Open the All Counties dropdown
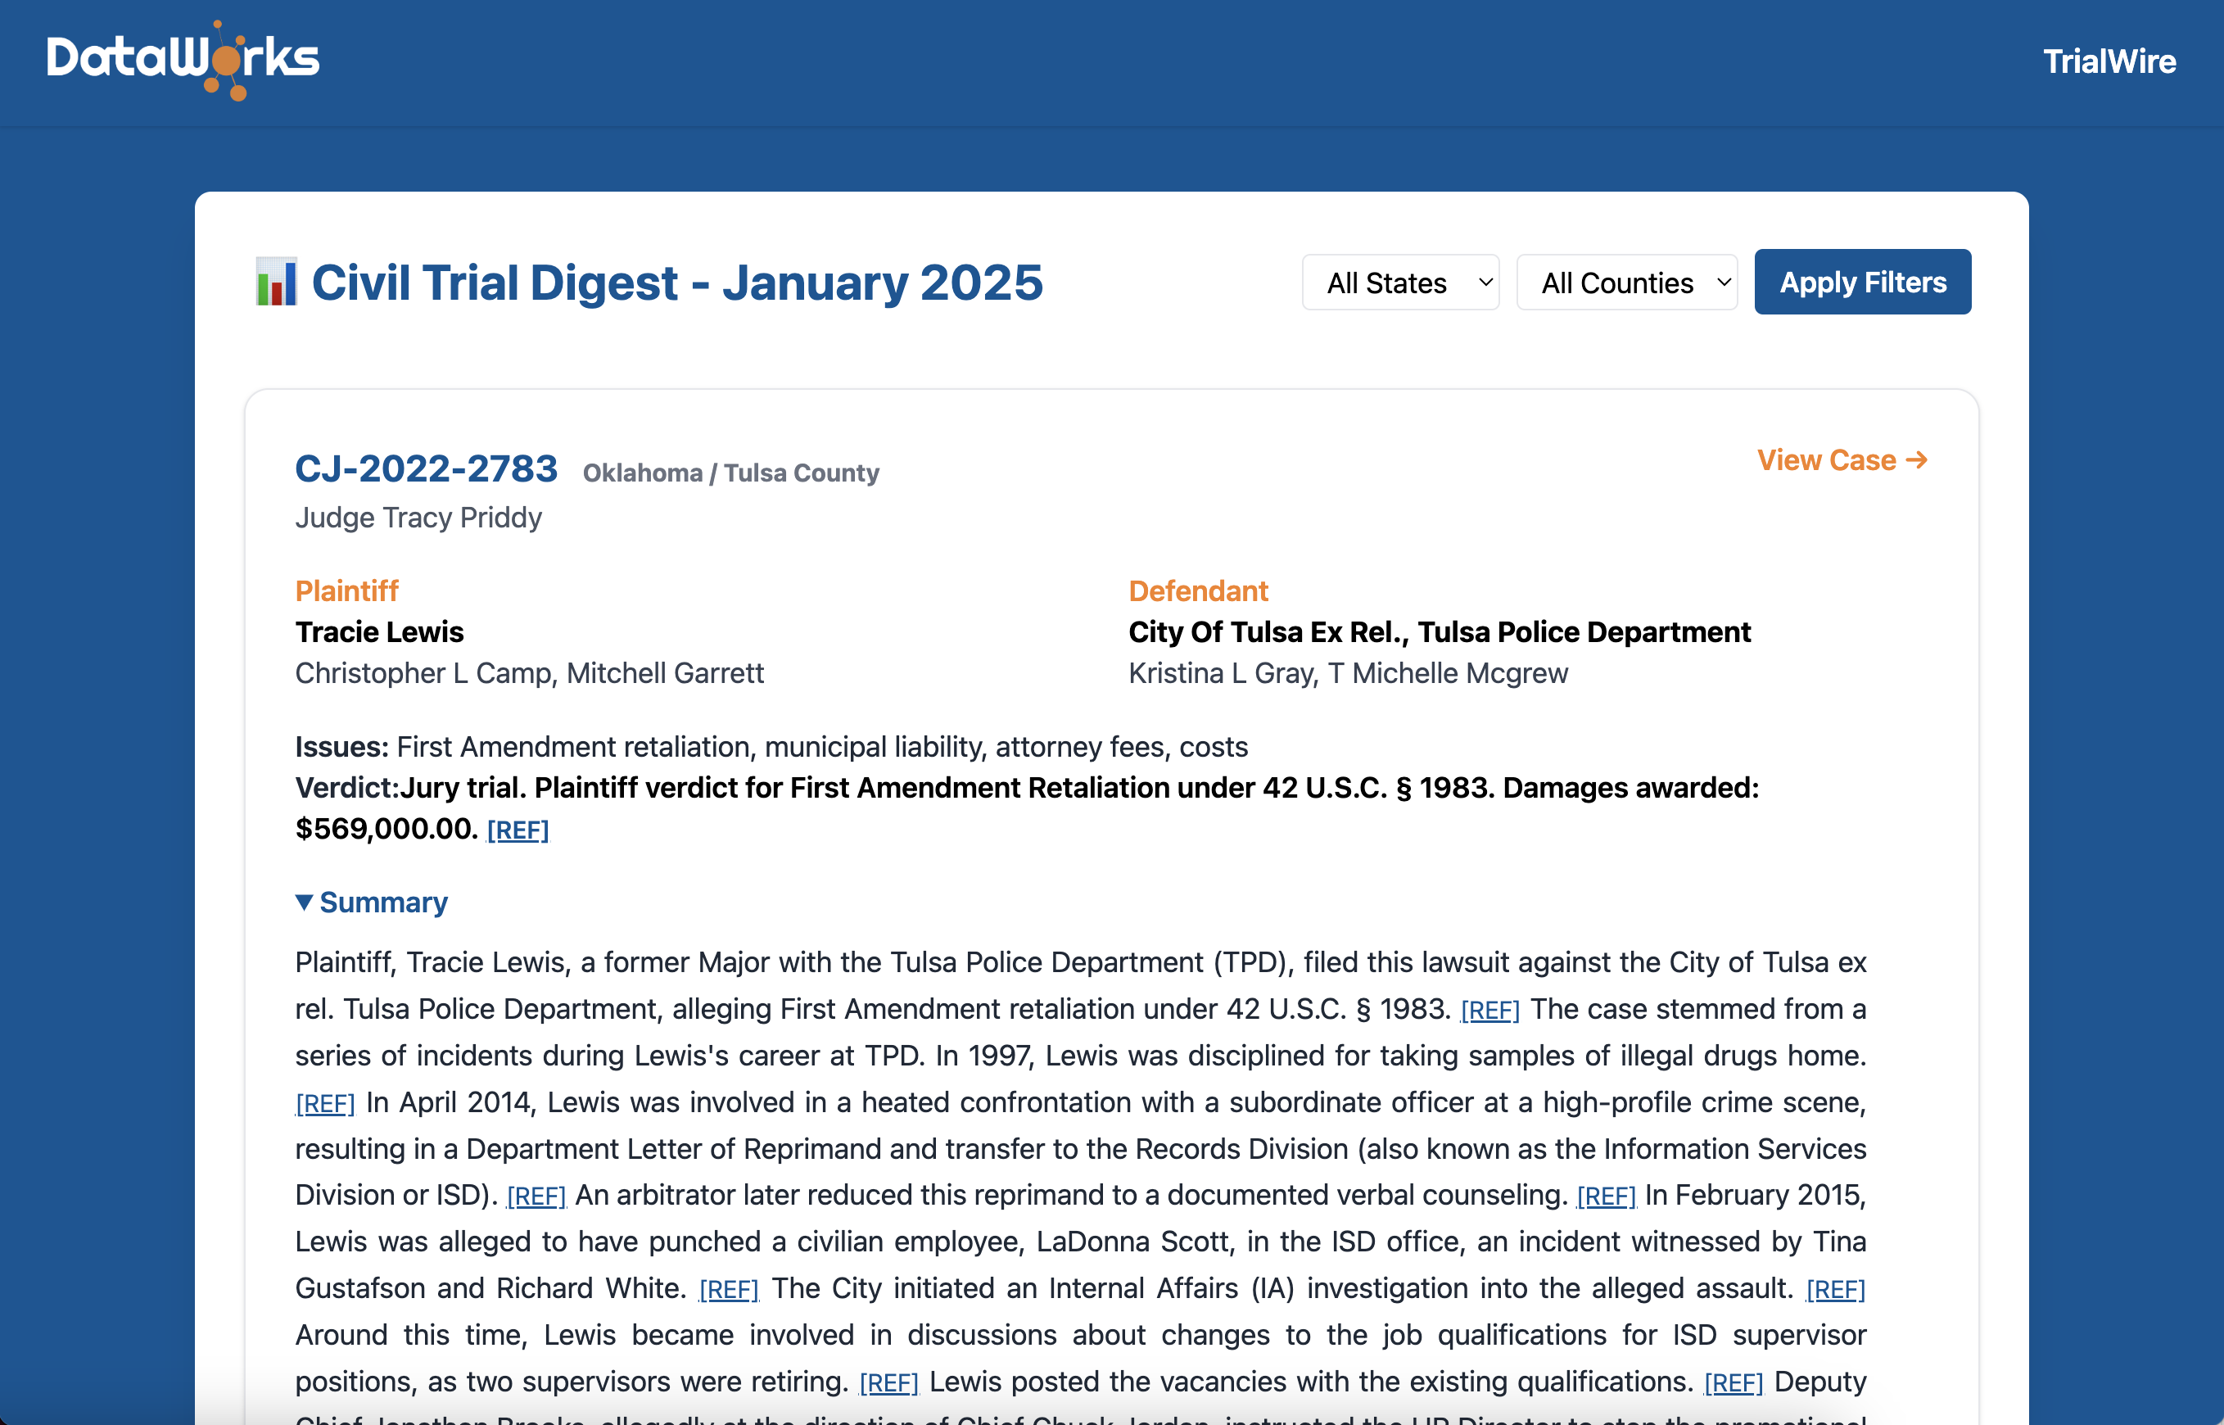This screenshot has height=1425, width=2224. pyautogui.click(x=1627, y=283)
